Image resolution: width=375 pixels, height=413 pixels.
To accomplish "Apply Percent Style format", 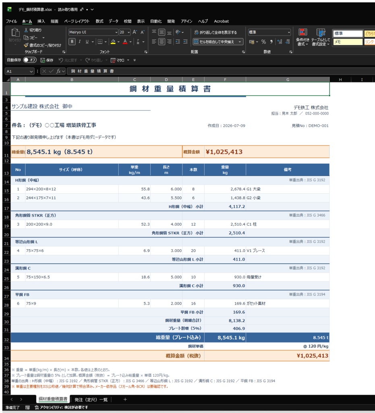I will 263,42.
